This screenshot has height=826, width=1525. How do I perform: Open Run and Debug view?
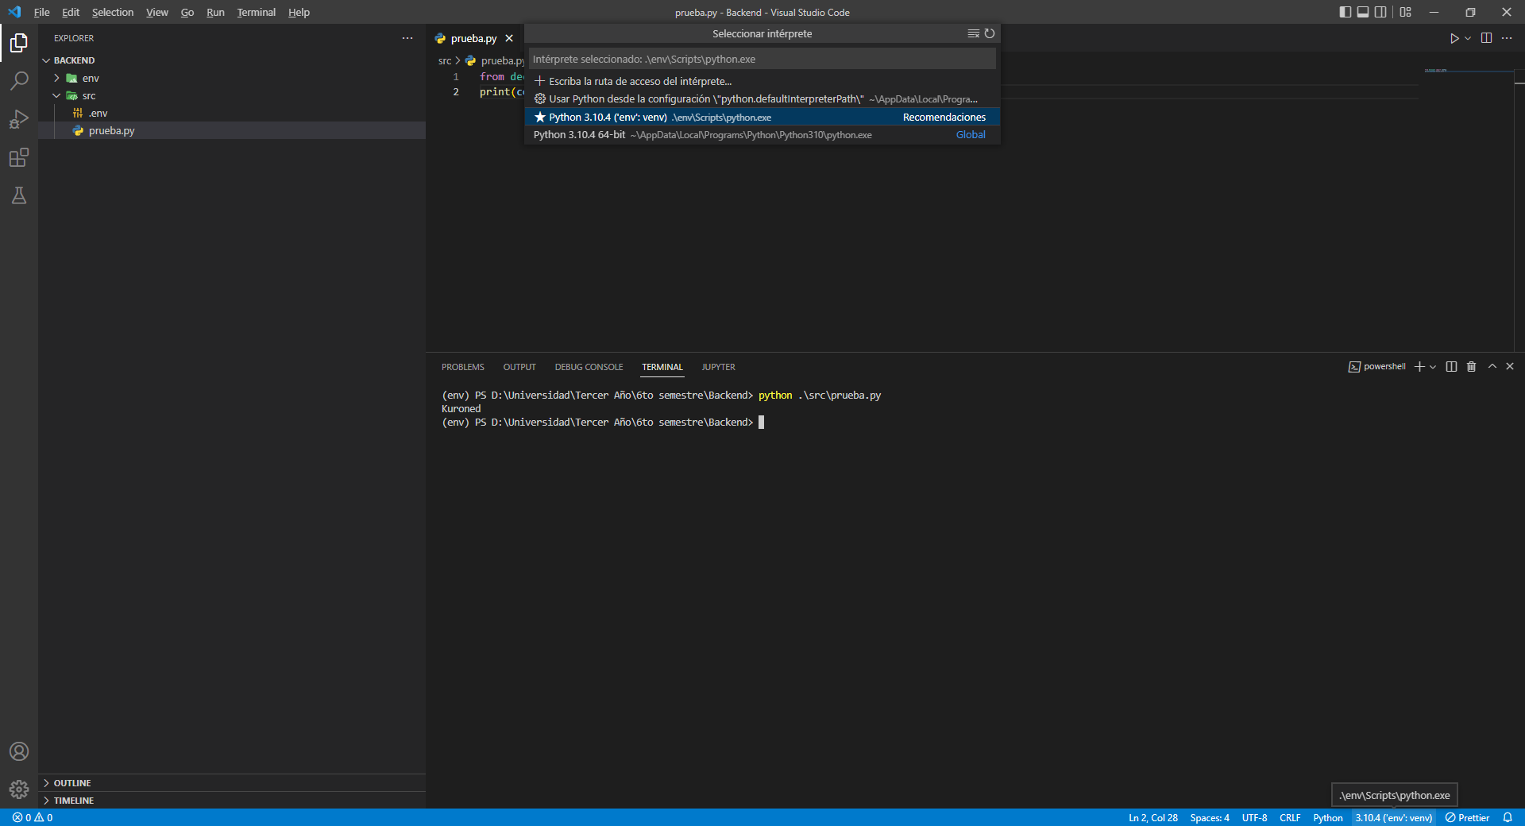tap(19, 119)
